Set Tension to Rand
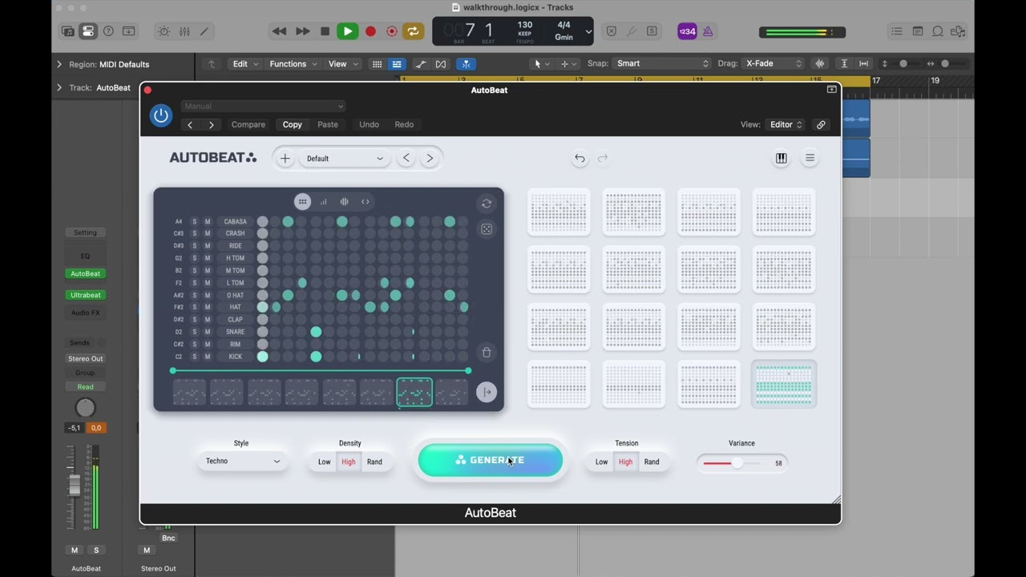This screenshot has height=577, width=1026. 652,462
